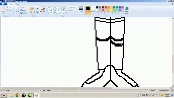Choose the Six-point star shape
174x98 pixels.
(56, 13)
